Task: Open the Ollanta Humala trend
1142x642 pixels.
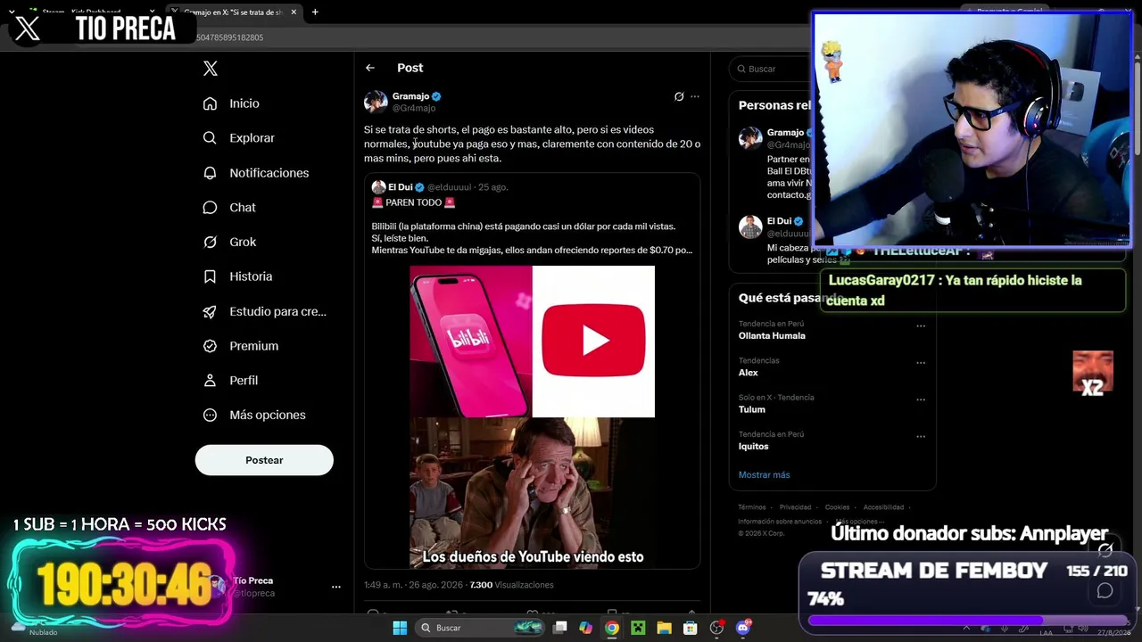Action: [x=772, y=336]
